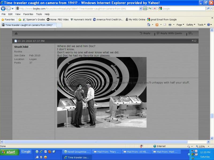
Task: Click the Internet security zone indicator
Action: [x=159, y=146]
